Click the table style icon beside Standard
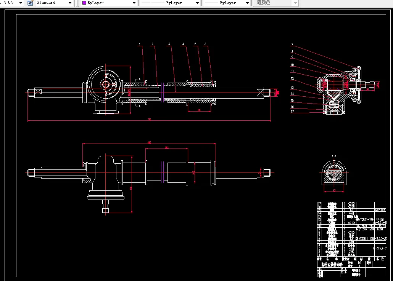Image resolution: width=393 pixels, height=281 pixels. tap(30, 3)
